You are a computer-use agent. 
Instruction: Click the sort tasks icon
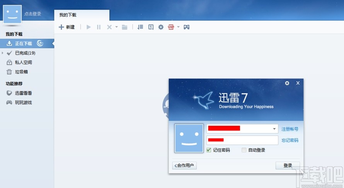pyautogui.click(x=140, y=27)
